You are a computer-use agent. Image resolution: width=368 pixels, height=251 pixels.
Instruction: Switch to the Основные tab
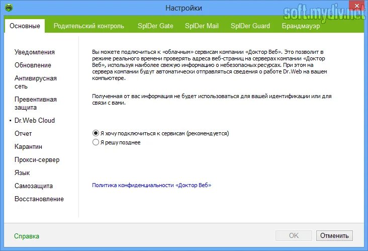[25, 26]
